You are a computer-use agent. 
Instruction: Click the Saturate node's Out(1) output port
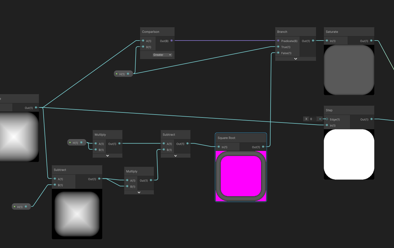(x=371, y=41)
